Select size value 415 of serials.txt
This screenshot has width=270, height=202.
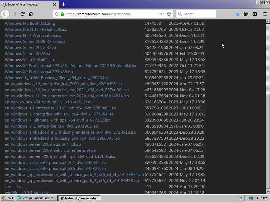point(148,186)
